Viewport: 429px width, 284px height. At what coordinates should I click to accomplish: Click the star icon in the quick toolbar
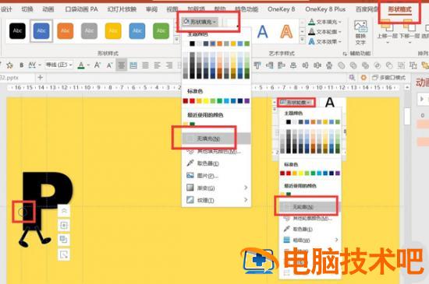tap(9, 65)
